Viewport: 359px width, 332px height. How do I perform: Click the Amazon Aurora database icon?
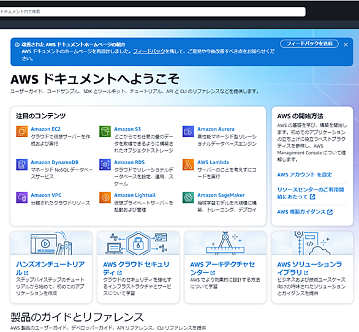pyautogui.click(x=188, y=132)
